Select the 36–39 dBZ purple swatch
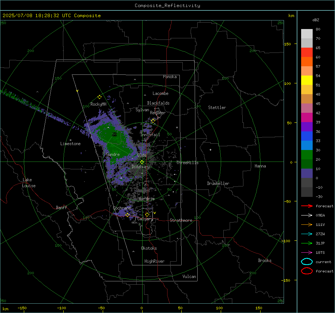The height and width of the screenshot is (313, 335). point(307,127)
